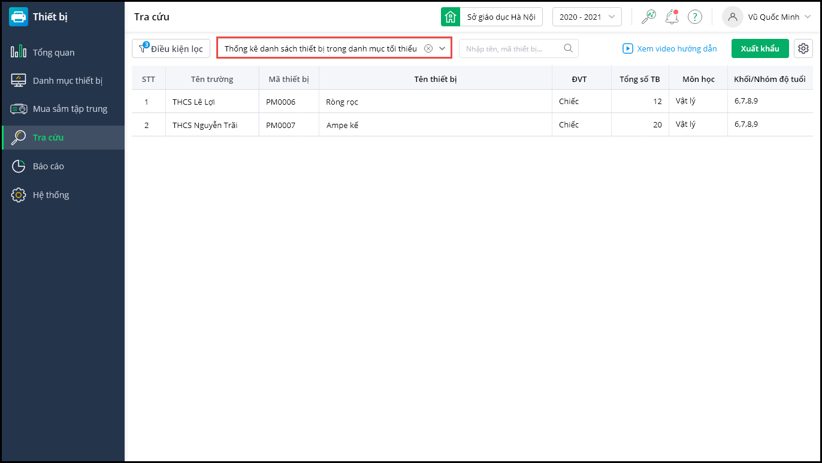822x463 pixels.
Task: Click the STT column header
Action: tap(149, 79)
